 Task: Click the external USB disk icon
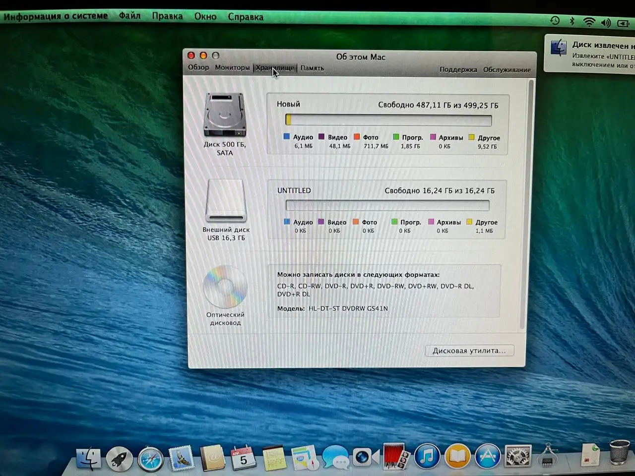(226, 201)
